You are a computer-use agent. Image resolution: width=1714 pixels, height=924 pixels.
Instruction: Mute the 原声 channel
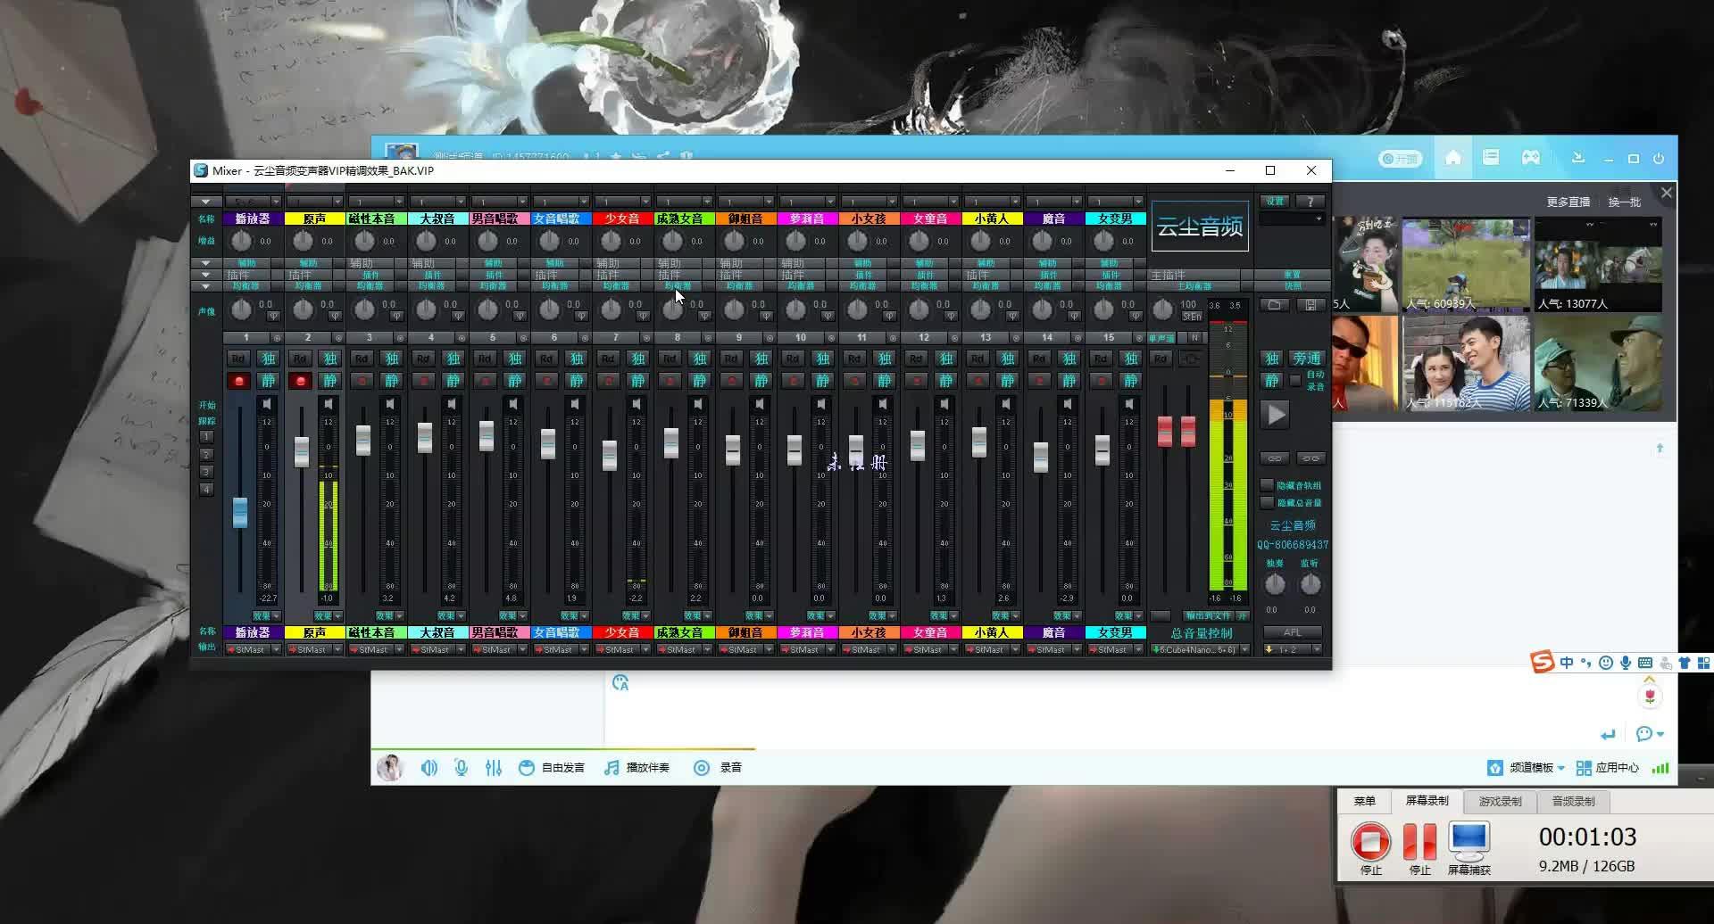click(x=329, y=381)
